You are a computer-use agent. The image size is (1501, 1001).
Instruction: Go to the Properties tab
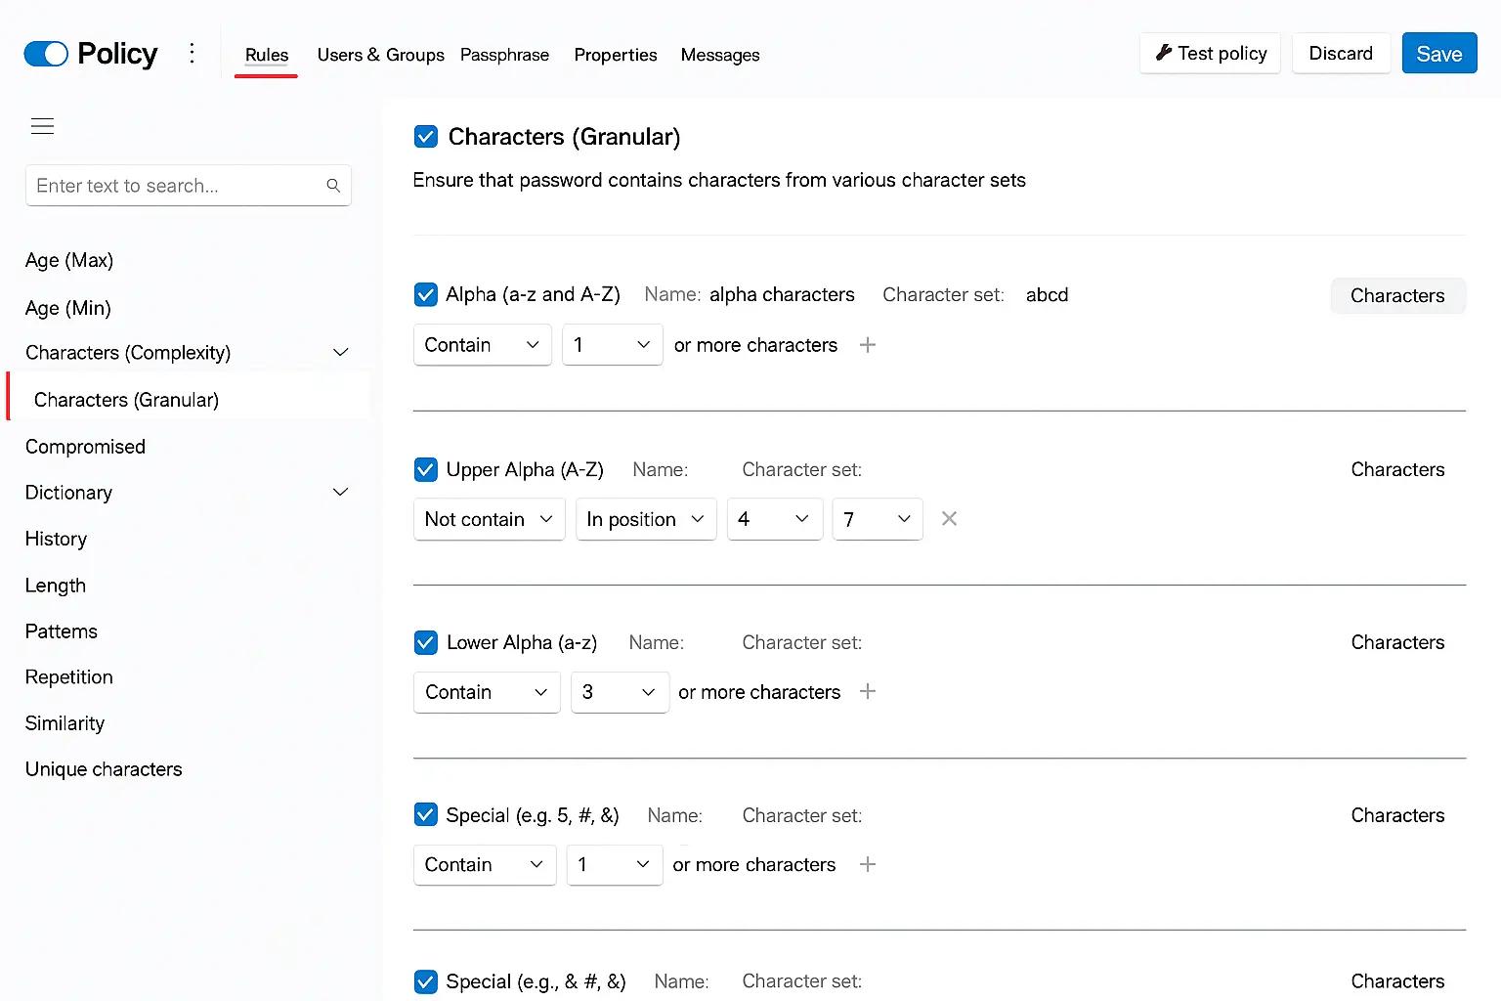click(x=616, y=55)
